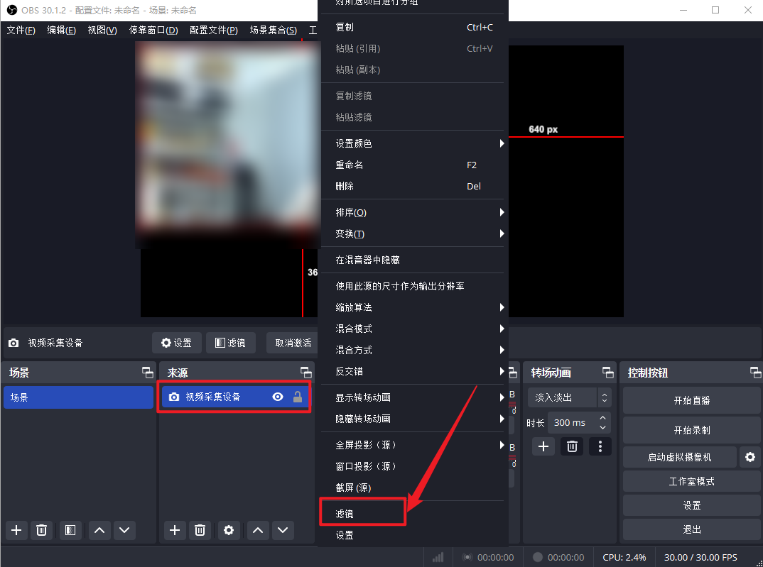Open scene filters icon in the Scenes panel
The height and width of the screenshot is (567, 763).
point(69,529)
